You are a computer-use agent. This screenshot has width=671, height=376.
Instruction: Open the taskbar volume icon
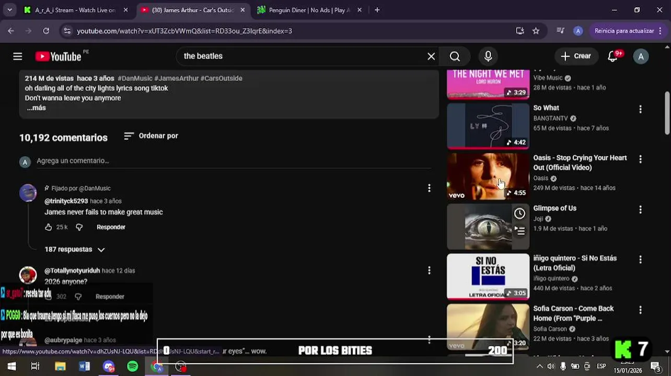pyautogui.click(x=551, y=367)
